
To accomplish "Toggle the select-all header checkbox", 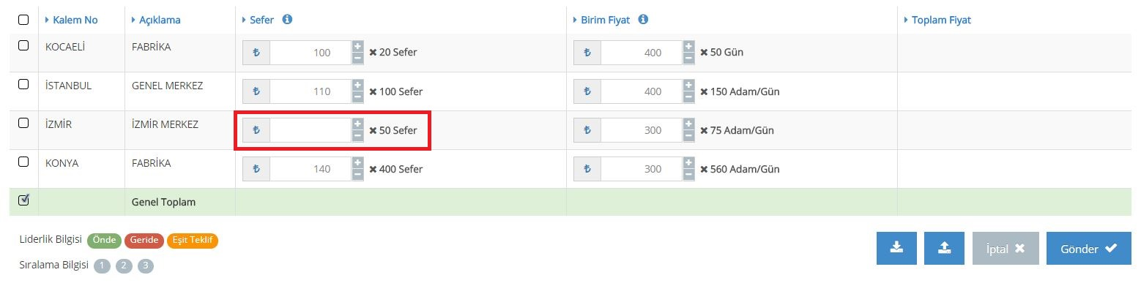I will [23, 20].
